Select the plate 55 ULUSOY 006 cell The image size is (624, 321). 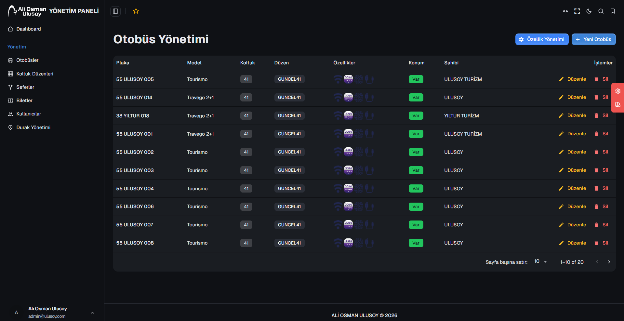tap(135, 207)
